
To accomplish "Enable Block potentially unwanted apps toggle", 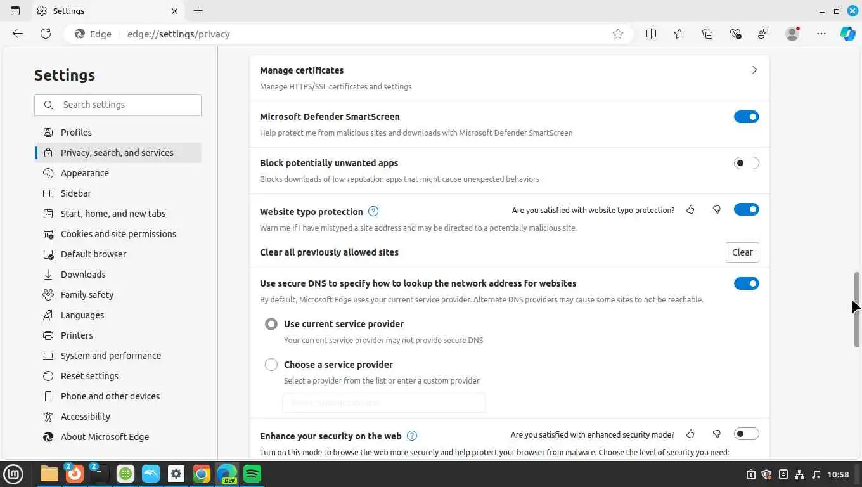I will (x=747, y=163).
